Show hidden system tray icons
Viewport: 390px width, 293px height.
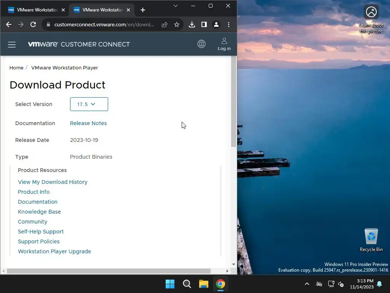click(x=307, y=284)
